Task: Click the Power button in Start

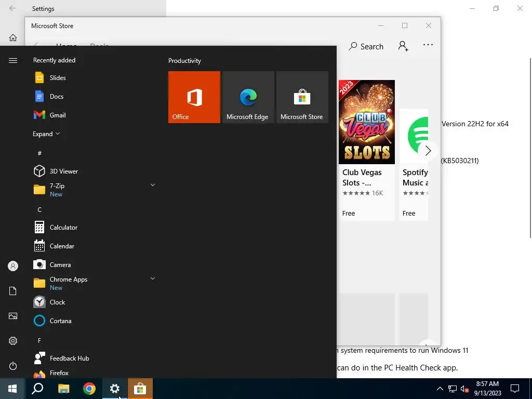Action: [13, 366]
